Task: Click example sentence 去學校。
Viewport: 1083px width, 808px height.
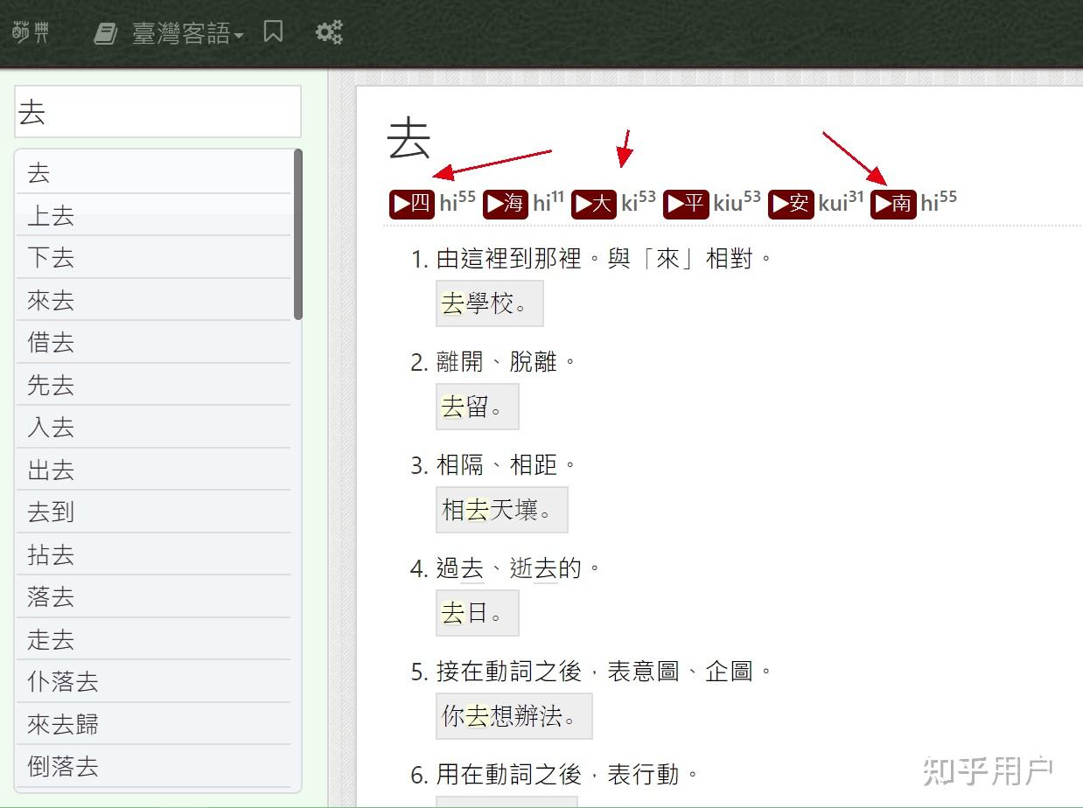Action: [489, 303]
